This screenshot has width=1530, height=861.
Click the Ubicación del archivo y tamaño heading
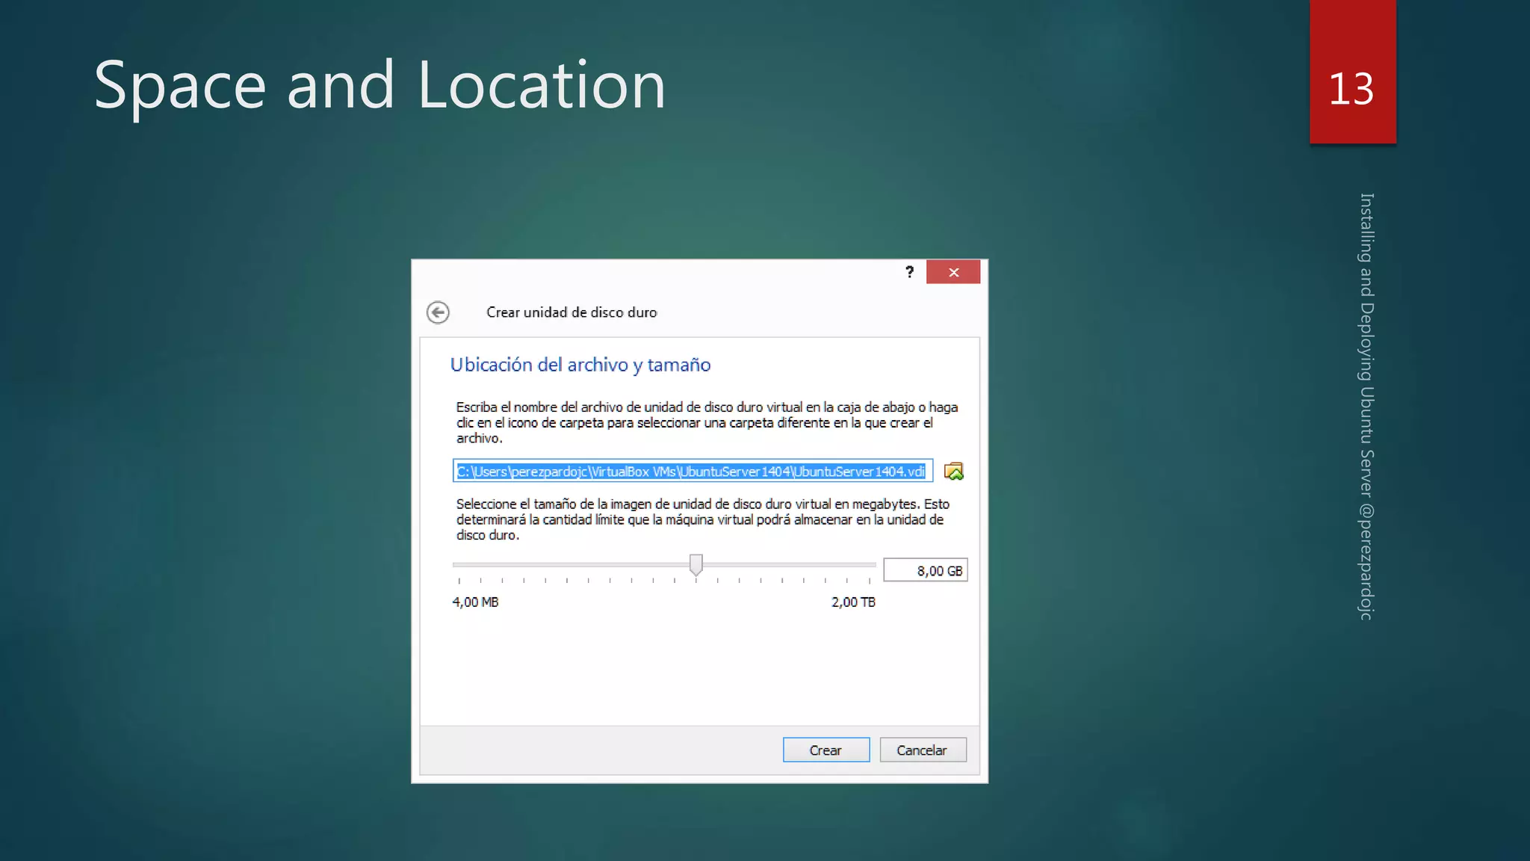point(580,365)
